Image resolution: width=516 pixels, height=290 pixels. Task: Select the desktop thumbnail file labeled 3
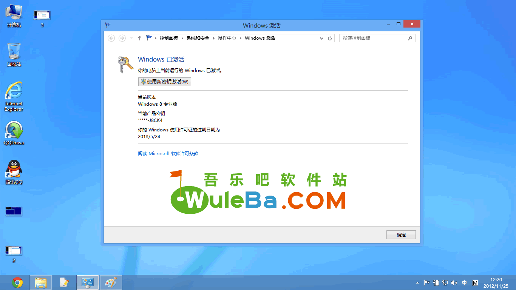(x=42, y=18)
